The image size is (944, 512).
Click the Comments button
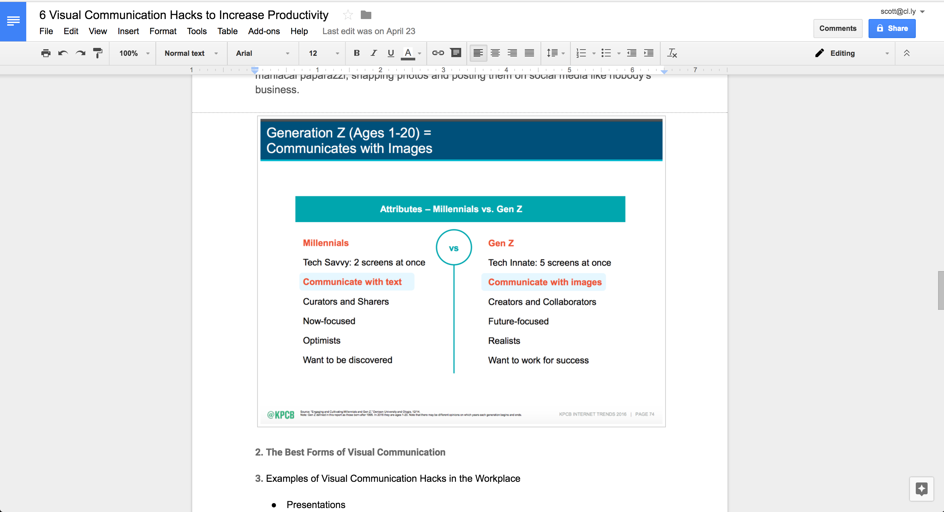click(x=838, y=29)
